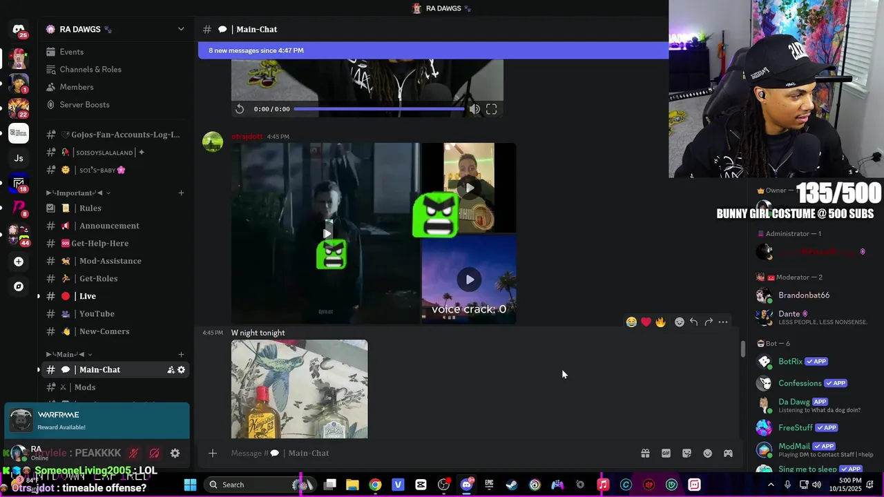Open The Creator Network server icon
Screen dimensions: 884x497
[x=19, y=133]
